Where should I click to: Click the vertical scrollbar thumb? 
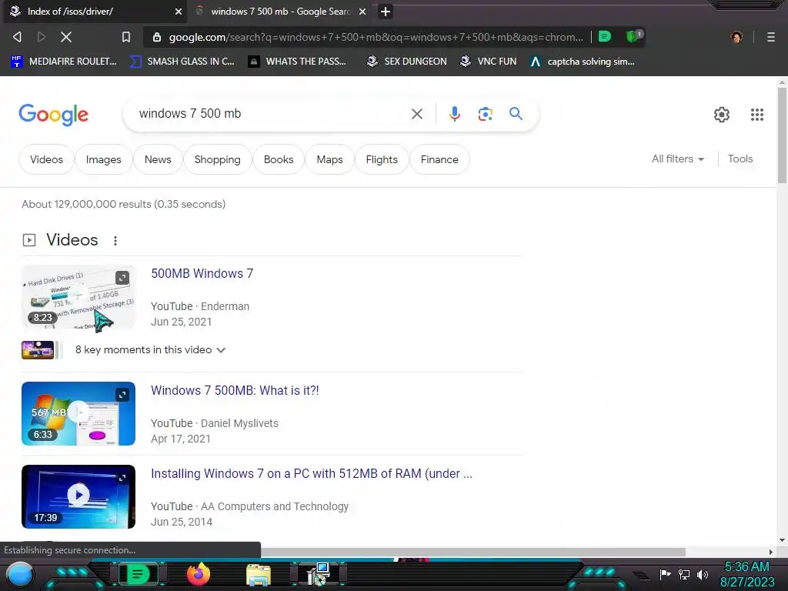pyautogui.click(x=782, y=135)
